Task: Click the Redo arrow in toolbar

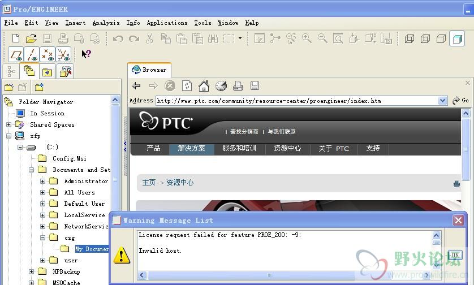Action: [x=134, y=38]
